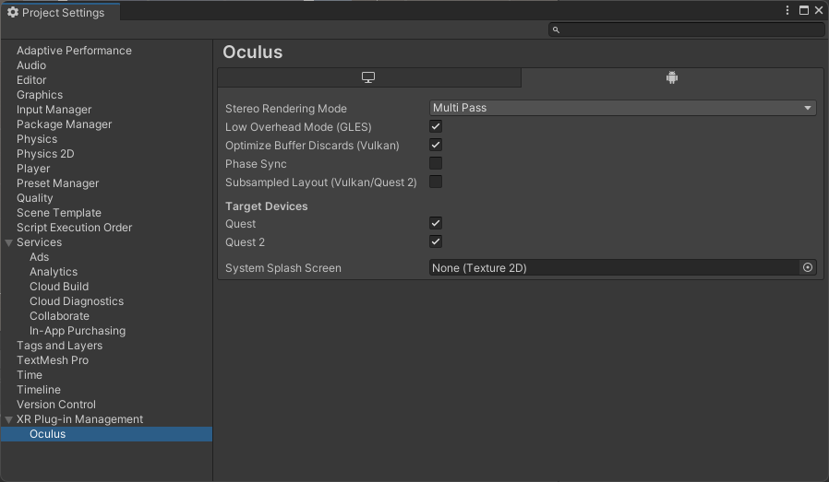Close the Project Settings window
Screen dimensions: 829x482
(x=819, y=10)
